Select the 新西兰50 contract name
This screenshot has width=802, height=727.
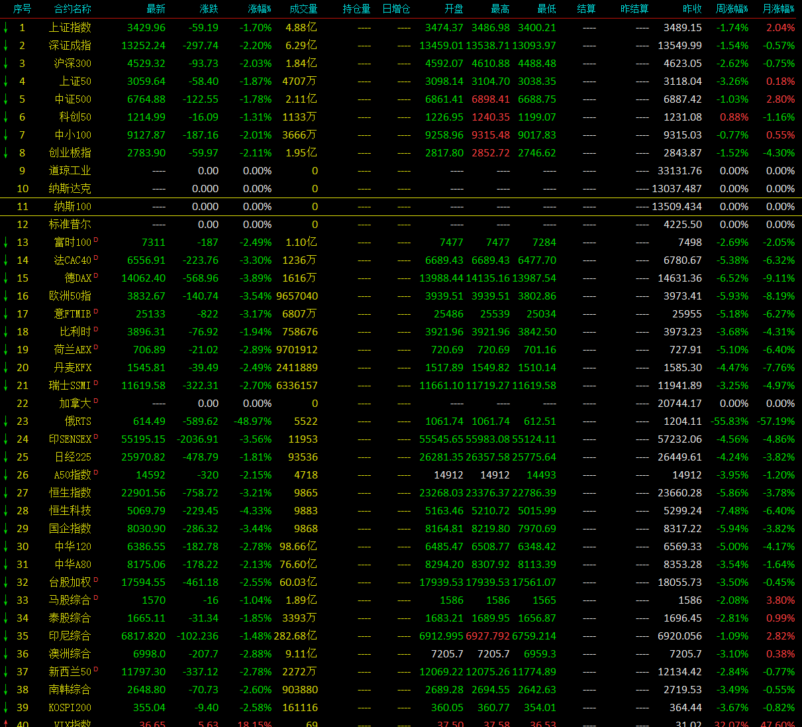70,672
